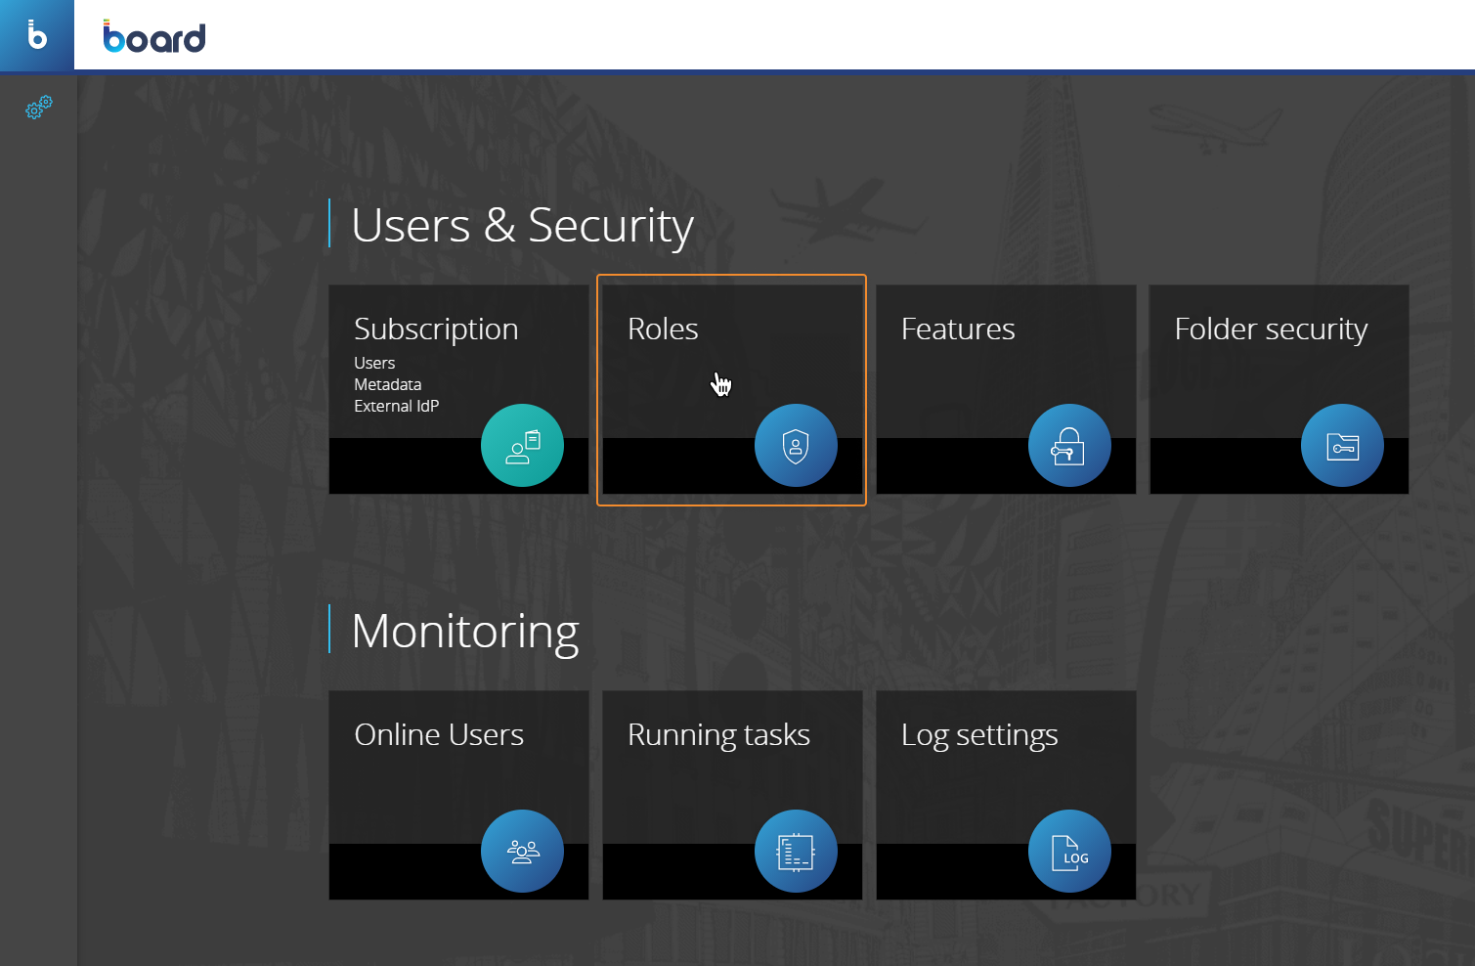Open the External IdP link
This screenshot has height=966, width=1475.
point(396,406)
